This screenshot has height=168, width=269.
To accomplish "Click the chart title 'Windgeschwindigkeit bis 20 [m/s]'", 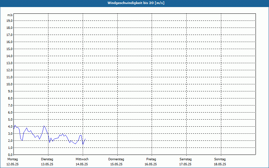I will tap(136, 3).
